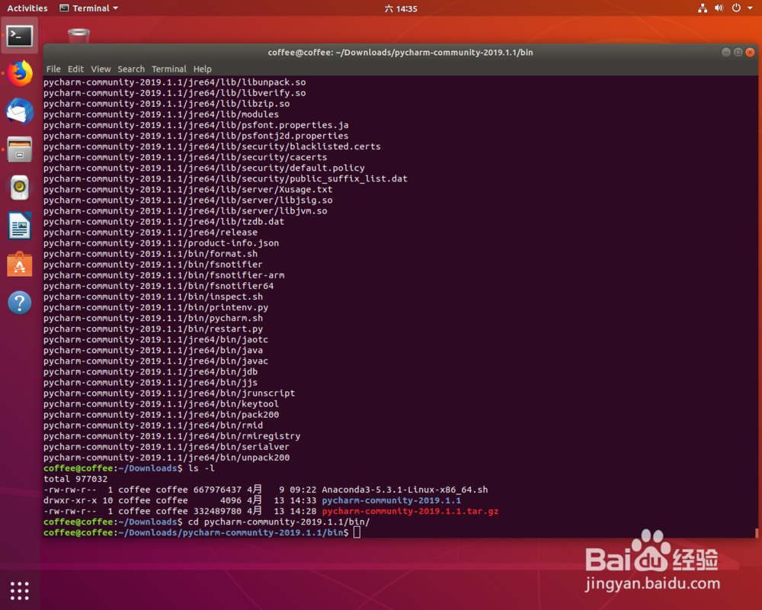762x610 pixels.
Task: Open the File menu
Action: click(53, 69)
